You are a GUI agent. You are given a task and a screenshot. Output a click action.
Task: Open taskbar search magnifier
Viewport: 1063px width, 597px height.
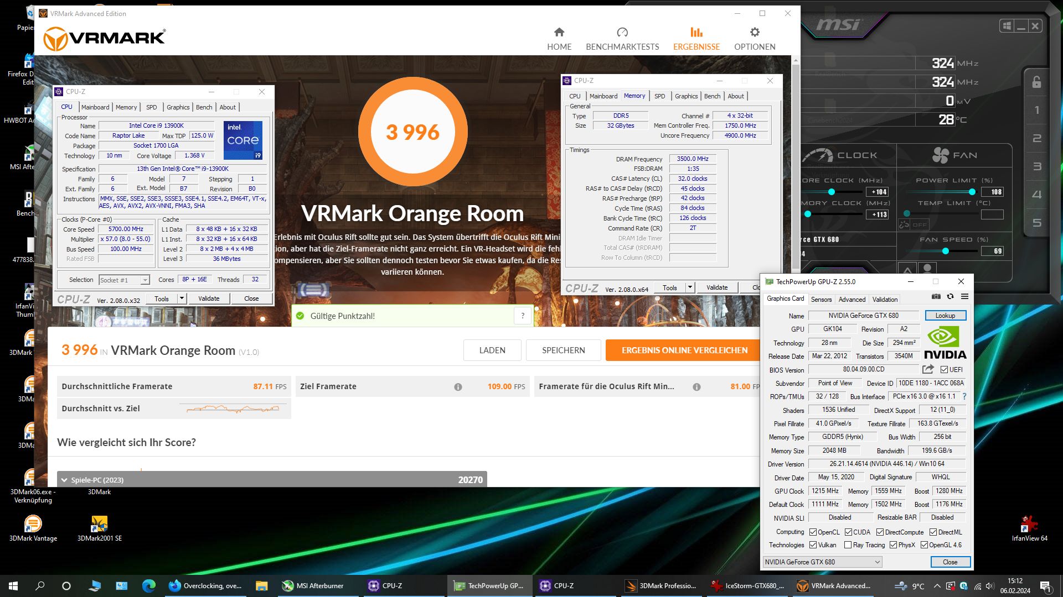point(40,586)
